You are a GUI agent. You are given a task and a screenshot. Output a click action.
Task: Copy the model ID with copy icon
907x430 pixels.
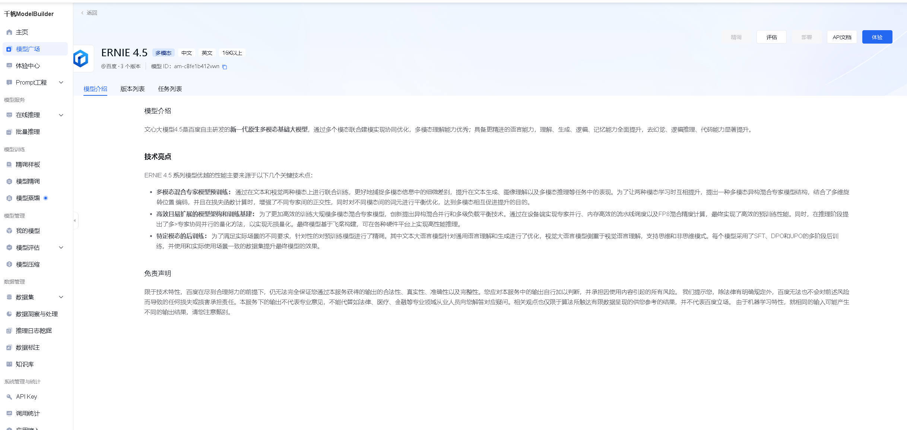(225, 67)
